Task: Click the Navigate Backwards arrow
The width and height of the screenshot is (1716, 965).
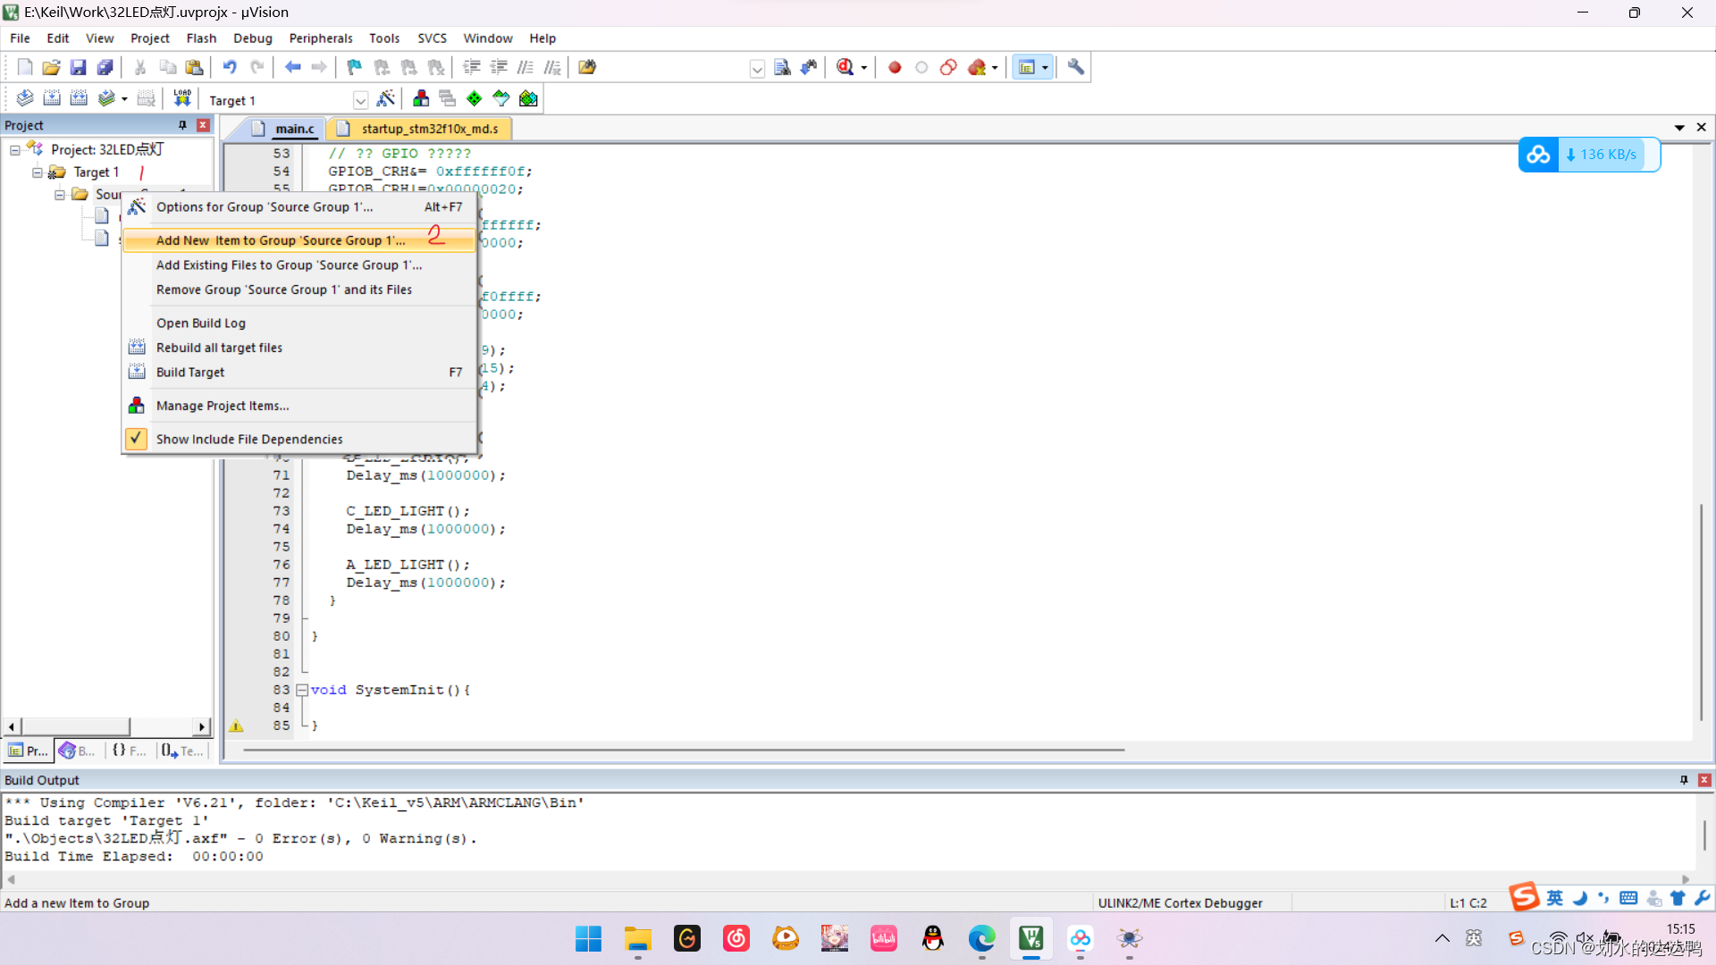Action: point(292,67)
